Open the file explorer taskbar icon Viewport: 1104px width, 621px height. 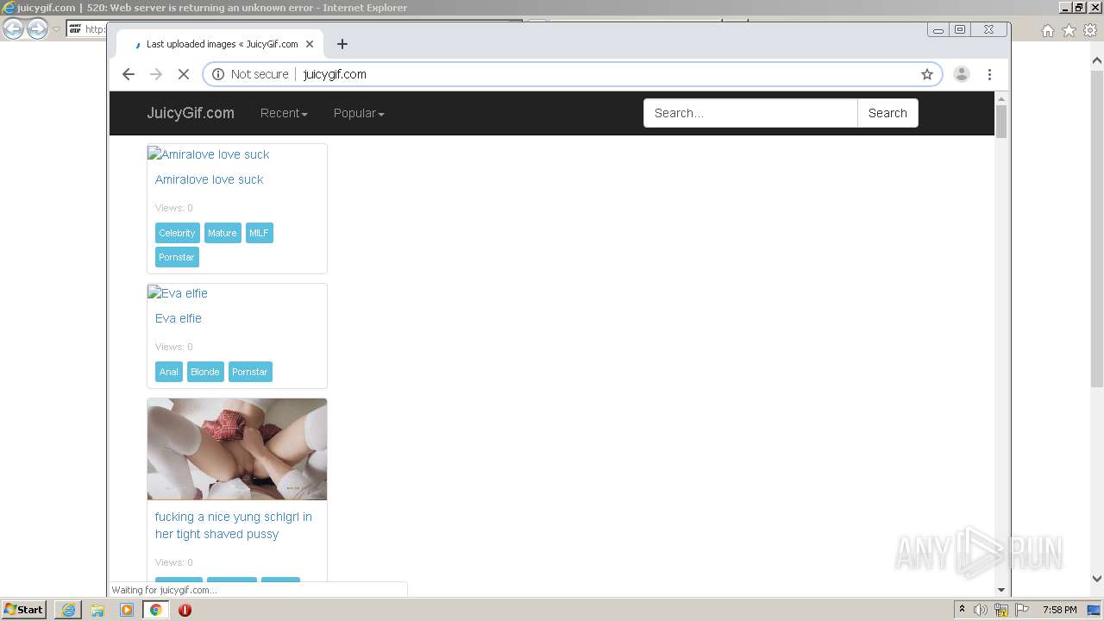[97, 610]
